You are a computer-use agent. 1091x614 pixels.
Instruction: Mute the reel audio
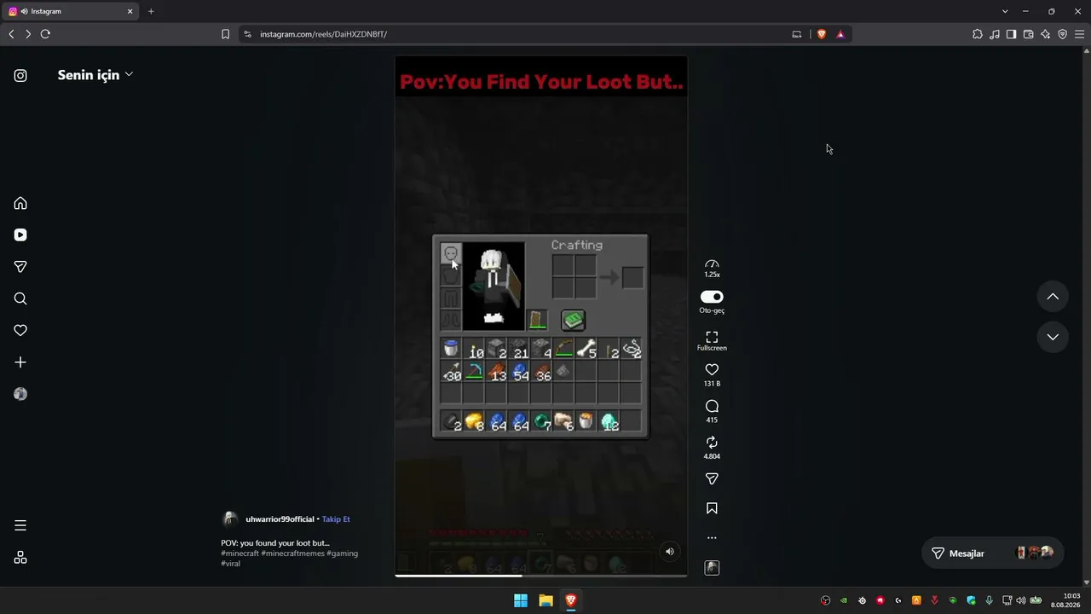(670, 552)
